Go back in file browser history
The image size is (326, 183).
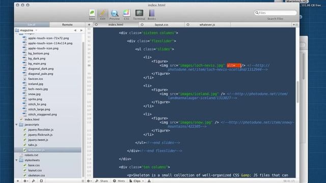pyautogui.click(x=75, y=30)
